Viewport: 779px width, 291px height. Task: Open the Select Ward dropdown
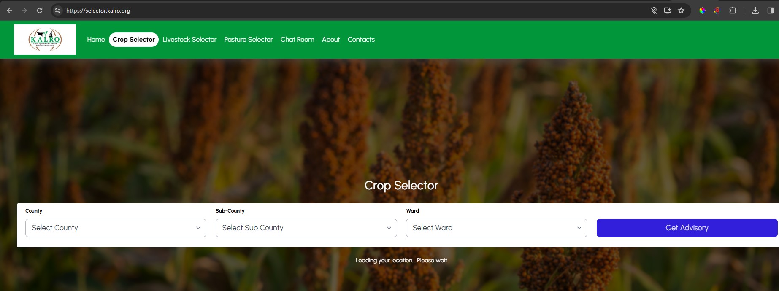pyautogui.click(x=497, y=228)
